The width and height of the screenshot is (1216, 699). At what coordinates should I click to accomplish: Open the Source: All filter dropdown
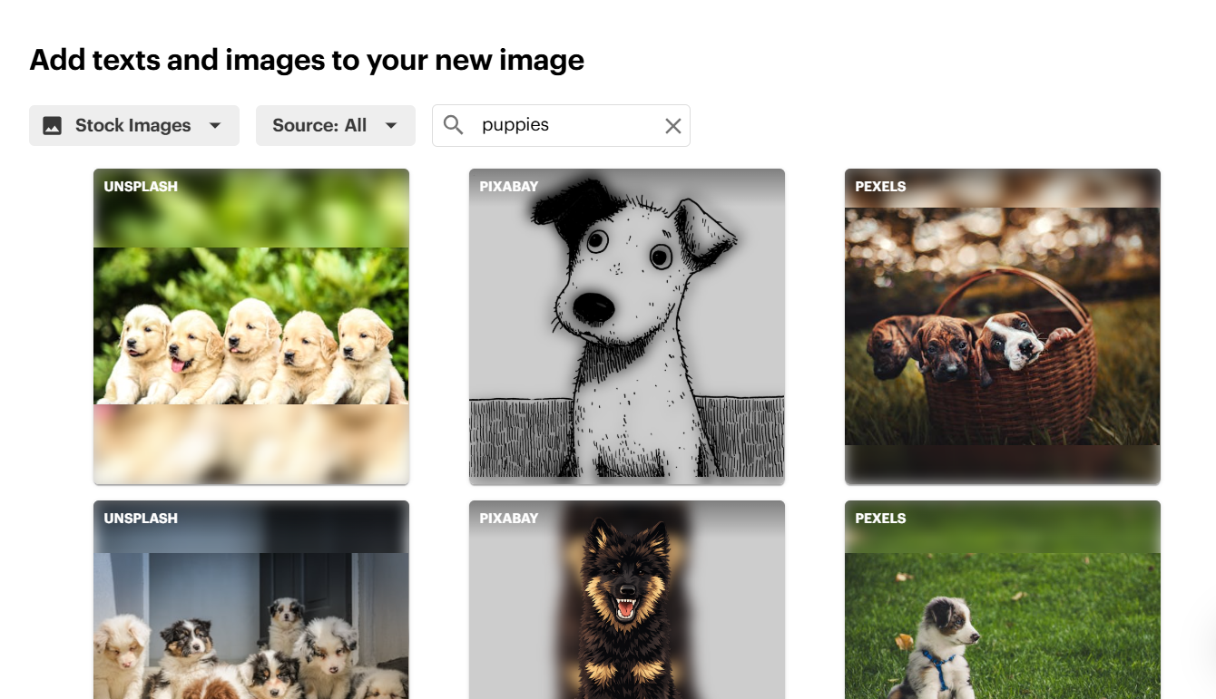[335, 125]
